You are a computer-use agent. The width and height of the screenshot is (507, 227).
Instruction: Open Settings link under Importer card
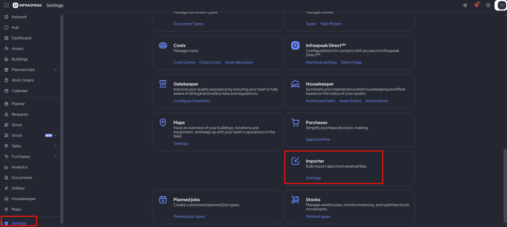[x=313, y=178]
